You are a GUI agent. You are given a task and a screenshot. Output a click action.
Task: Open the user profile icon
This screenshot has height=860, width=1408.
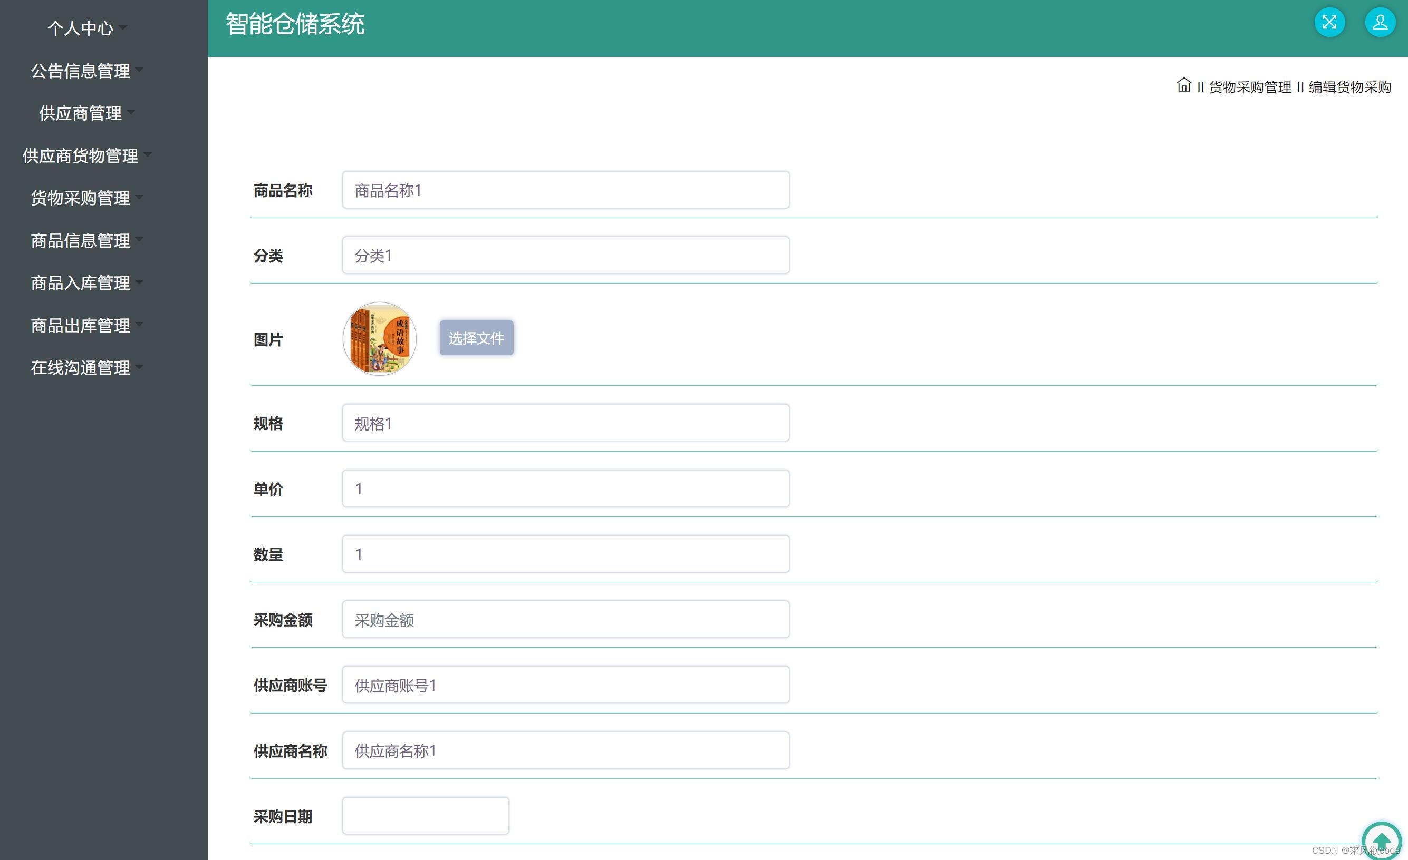(1380, 22)
